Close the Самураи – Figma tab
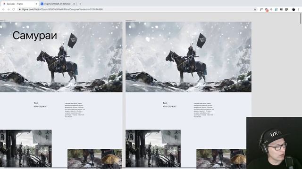 pos(36,4)
